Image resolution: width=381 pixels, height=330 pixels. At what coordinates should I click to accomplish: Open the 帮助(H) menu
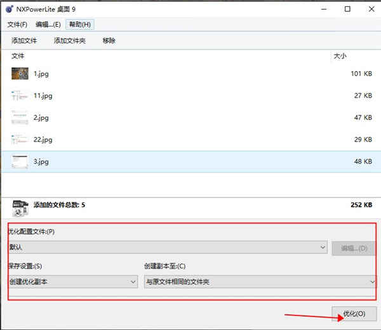click(80, 25)
